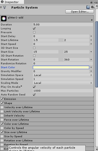Click the Start Size maximum field 25
The width and height of the screenshot is (98, 151).
[76, 52]
